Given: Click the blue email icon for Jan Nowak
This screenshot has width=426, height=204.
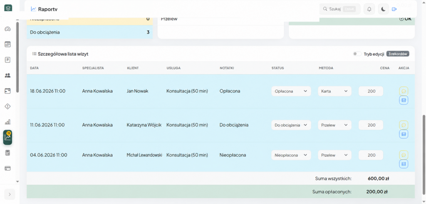Looking at the screenshot, I should click(404, 100).
